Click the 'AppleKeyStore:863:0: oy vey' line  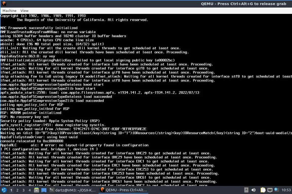28,56
